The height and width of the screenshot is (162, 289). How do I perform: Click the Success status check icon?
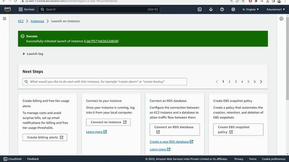[23, 36]
